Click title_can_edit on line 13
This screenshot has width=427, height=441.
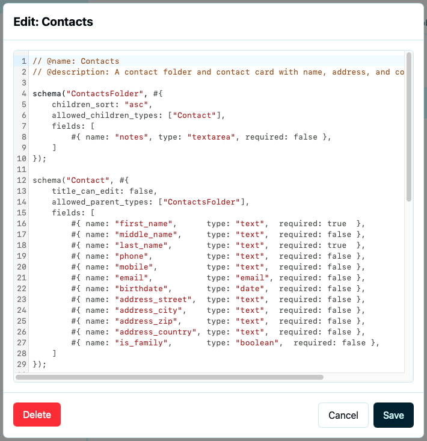coord(85,191)
